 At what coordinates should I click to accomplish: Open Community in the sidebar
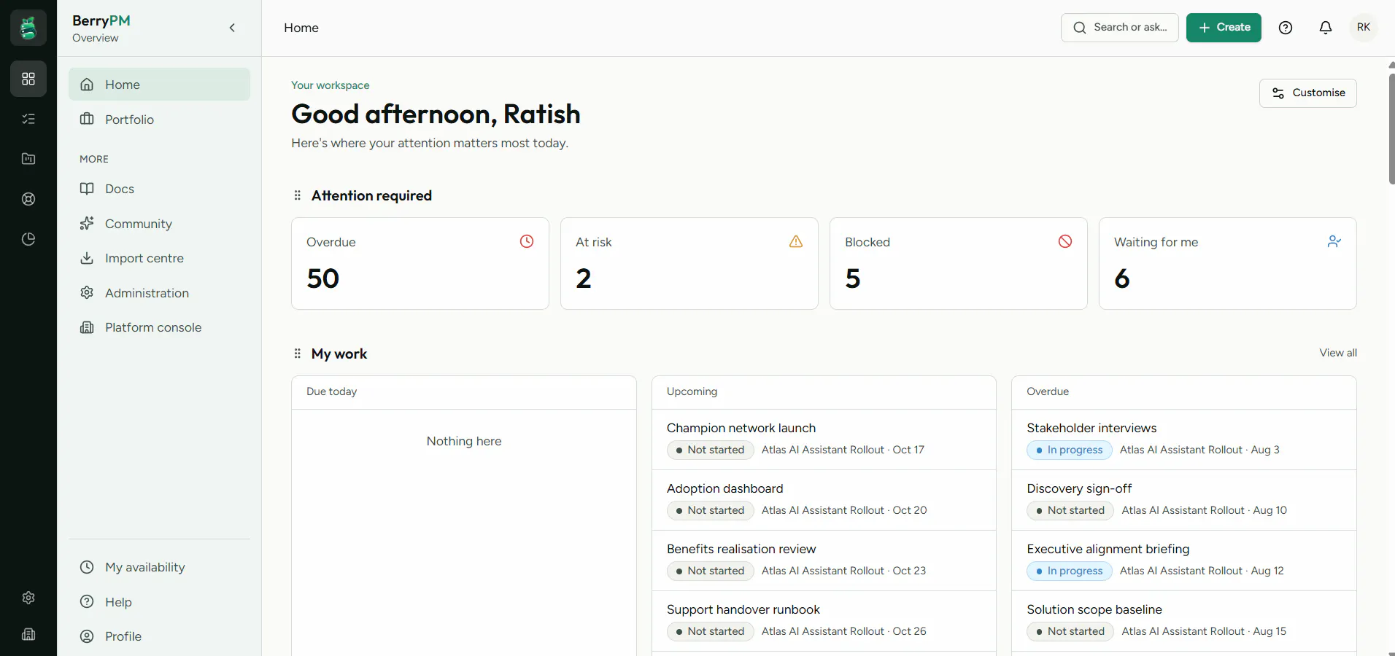pos(159,224)
